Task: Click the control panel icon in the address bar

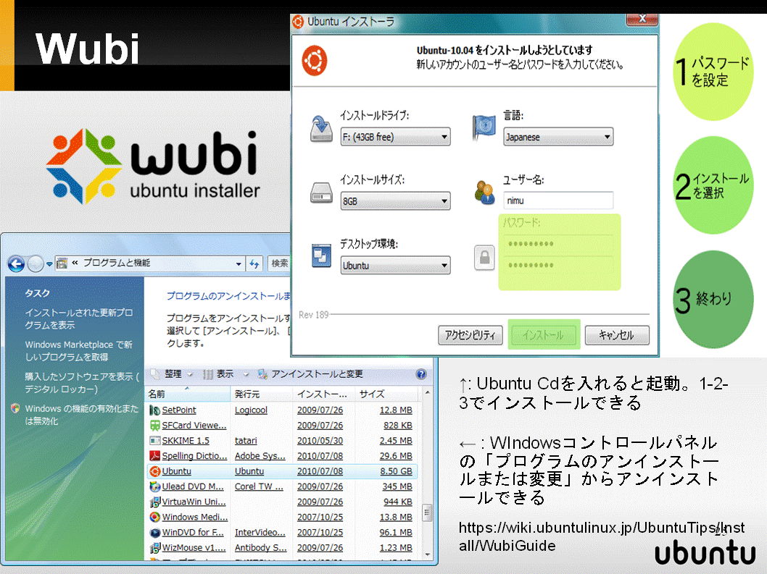Action: point(62,263)
